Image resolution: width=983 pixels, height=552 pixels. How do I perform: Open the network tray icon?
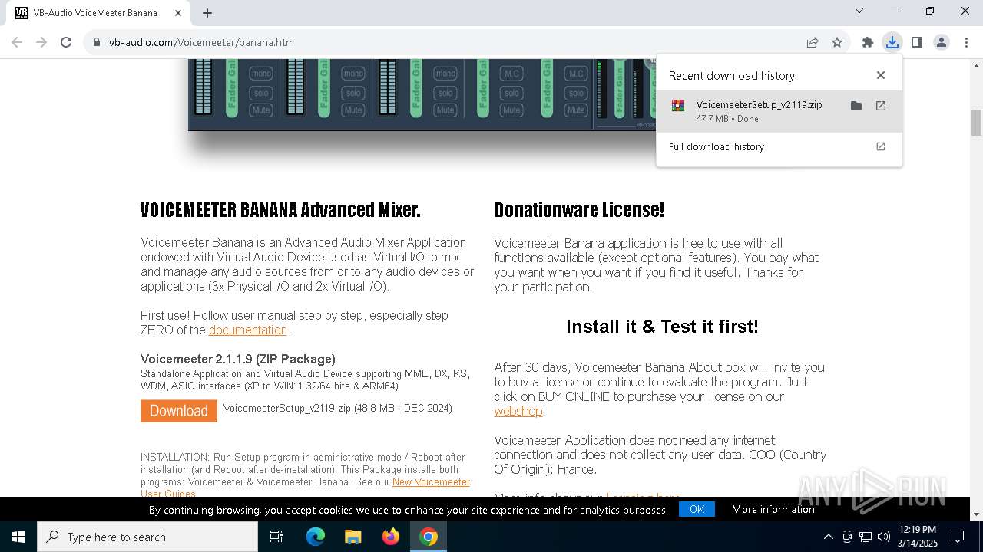[x=866, y=537]
